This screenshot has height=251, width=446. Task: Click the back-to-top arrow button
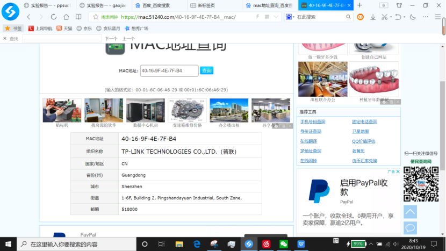click(410, 212)
